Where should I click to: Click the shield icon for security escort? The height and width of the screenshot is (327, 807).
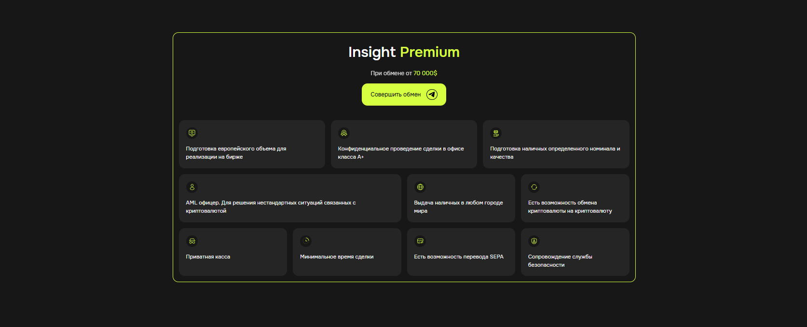tap(534, 241)
